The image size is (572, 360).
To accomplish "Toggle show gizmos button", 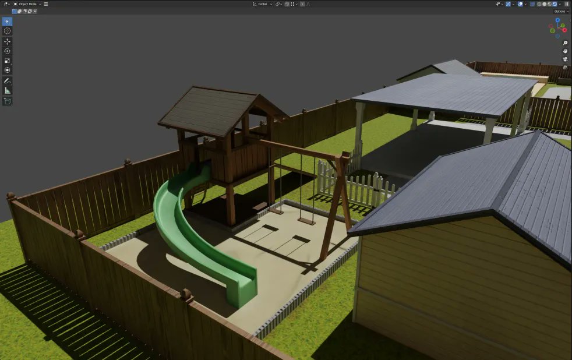I will [x=508, y=4].
